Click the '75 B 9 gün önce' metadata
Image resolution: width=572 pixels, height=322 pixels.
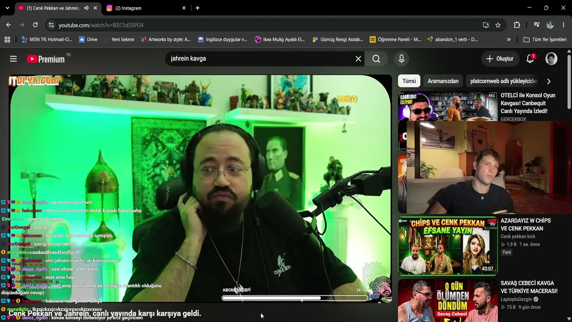click(x=521, y=307)
